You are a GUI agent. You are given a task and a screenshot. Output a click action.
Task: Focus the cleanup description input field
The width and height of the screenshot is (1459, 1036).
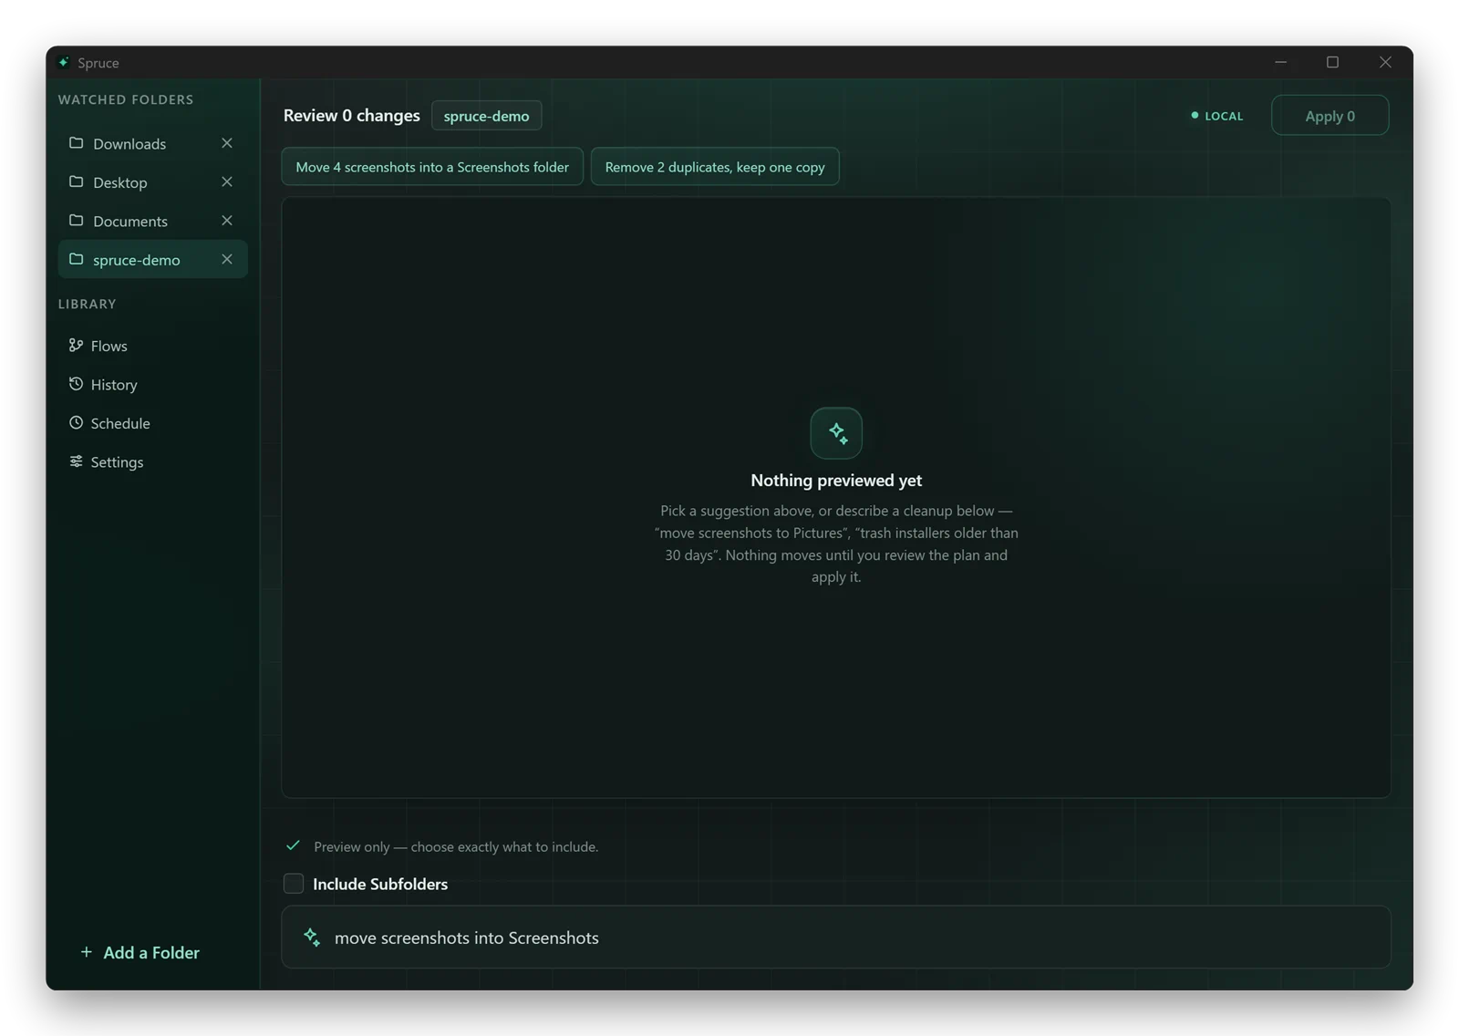[x=836, y=938]
